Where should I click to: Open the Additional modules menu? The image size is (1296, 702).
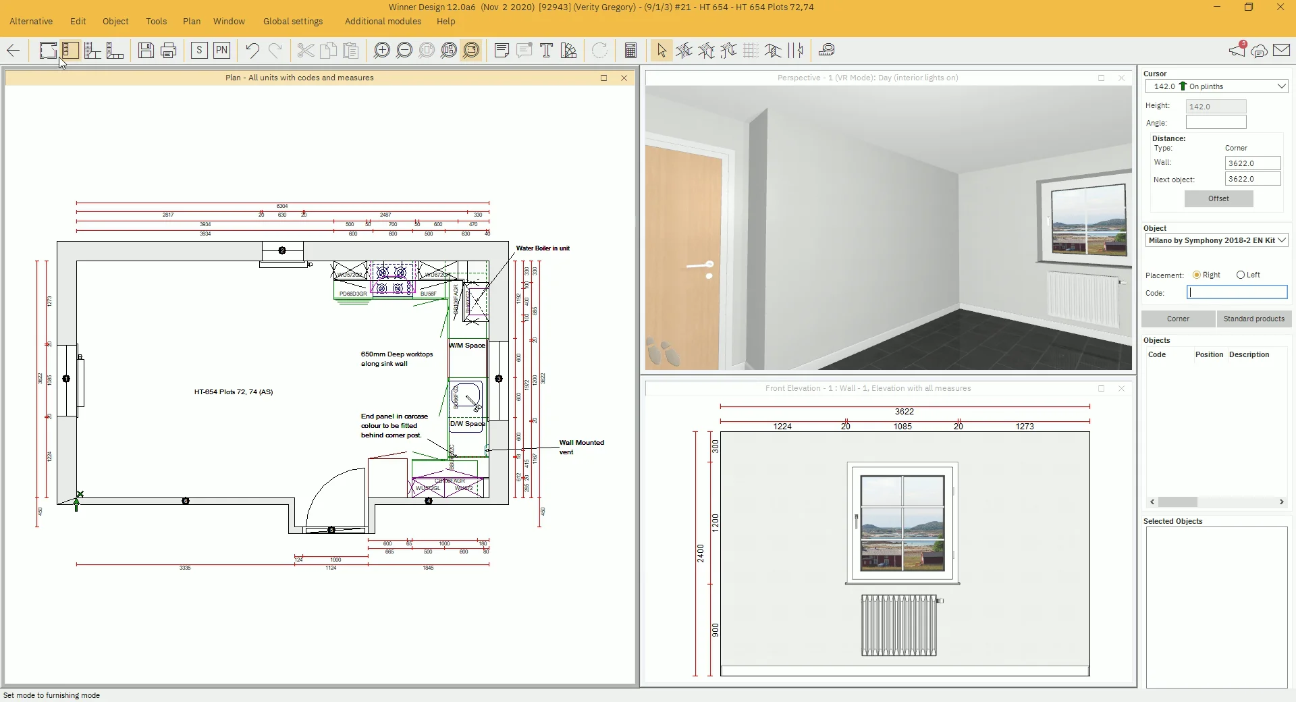(x=382, y=21)
